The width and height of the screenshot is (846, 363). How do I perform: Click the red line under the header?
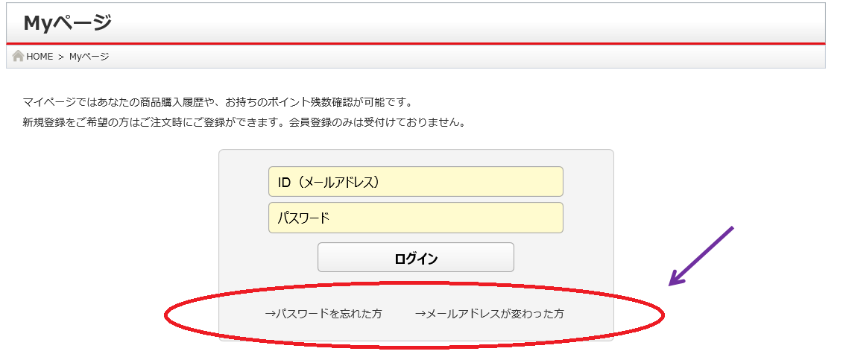point(415,43)
